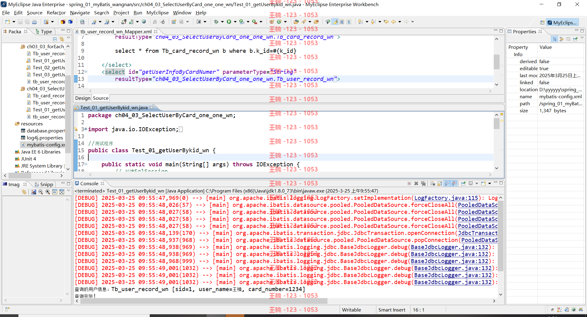The width and height of the screenshot is (587, 317).
Task: Click the Print toolbar icon
Action: (x=34, y=22)
